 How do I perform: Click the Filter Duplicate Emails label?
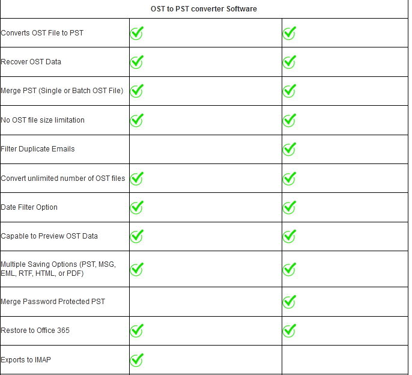point(38,149)
